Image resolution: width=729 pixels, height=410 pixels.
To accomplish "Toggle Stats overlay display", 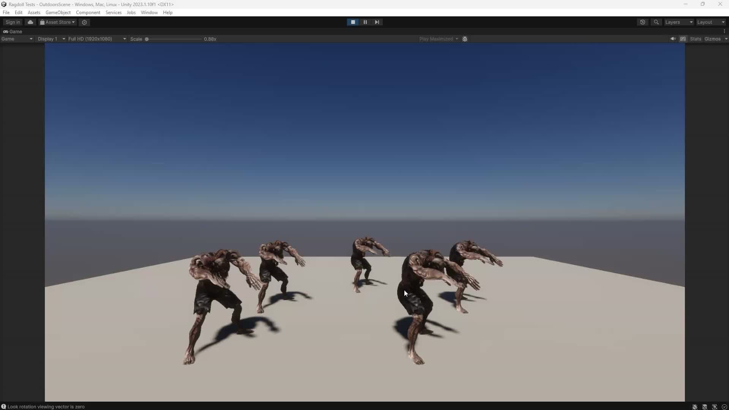I will pos(696,39).
